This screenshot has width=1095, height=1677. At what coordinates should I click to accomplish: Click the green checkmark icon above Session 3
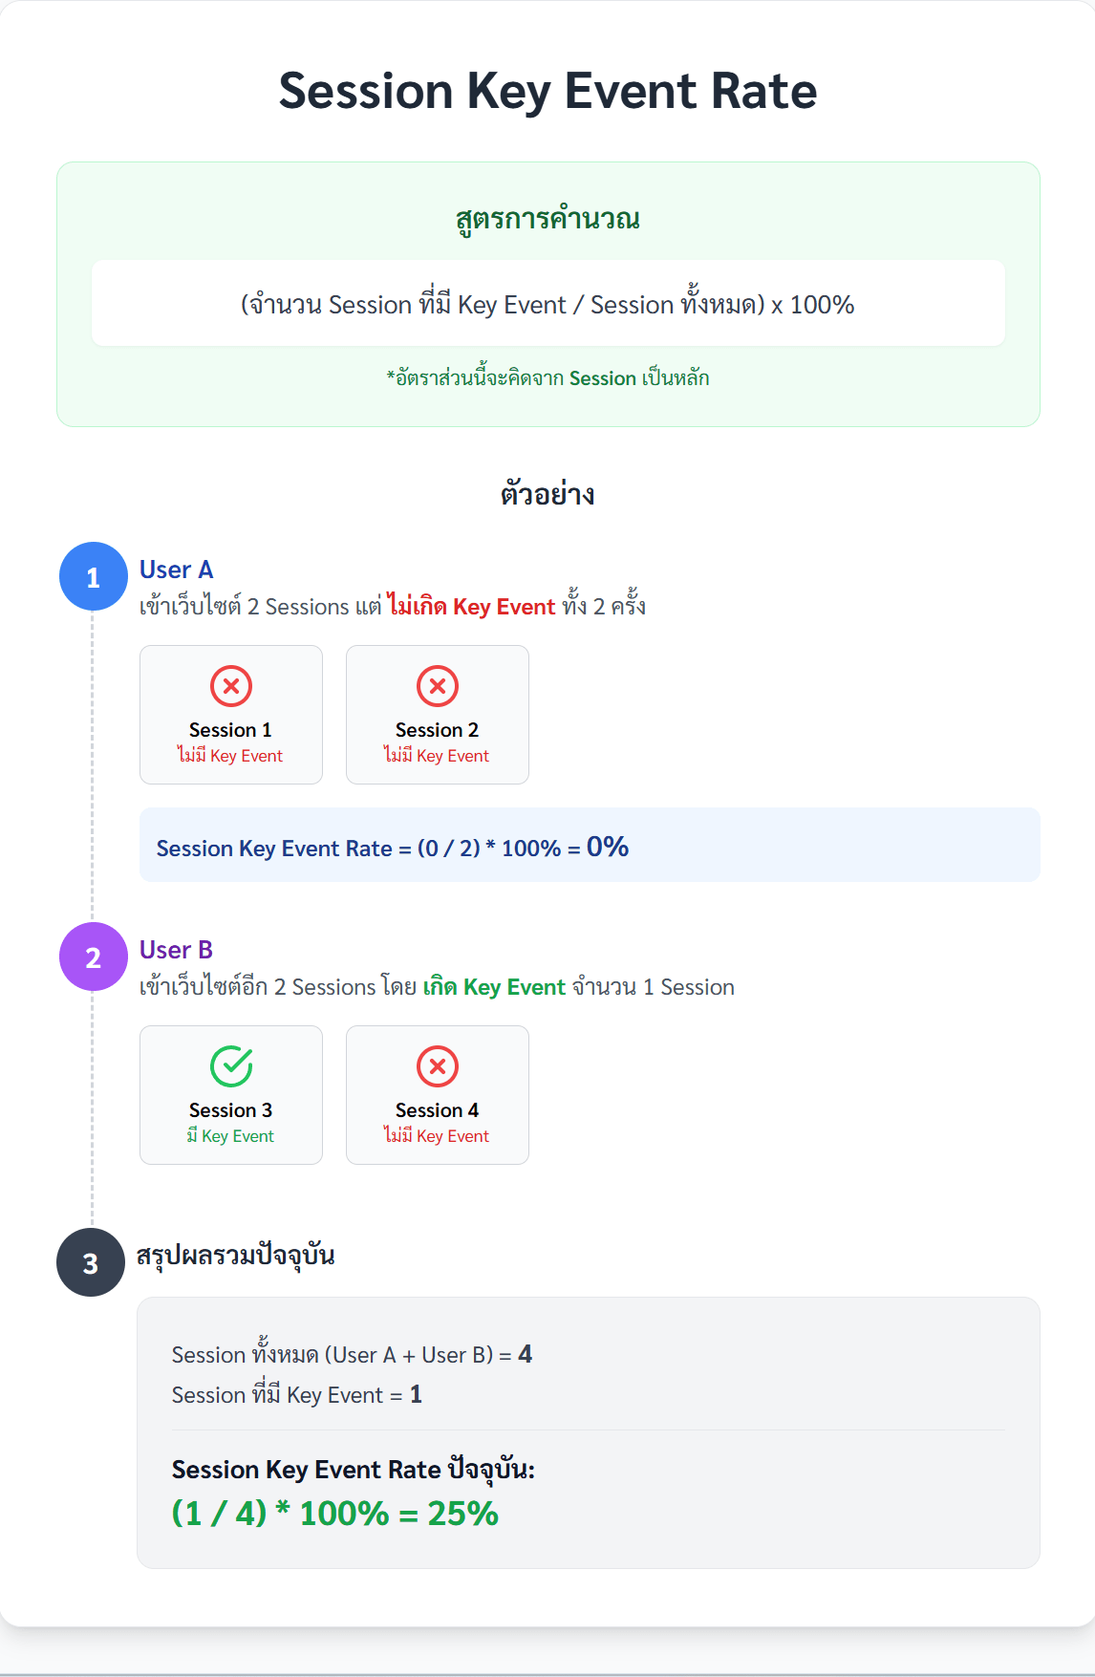click(x=231, y=1066)
